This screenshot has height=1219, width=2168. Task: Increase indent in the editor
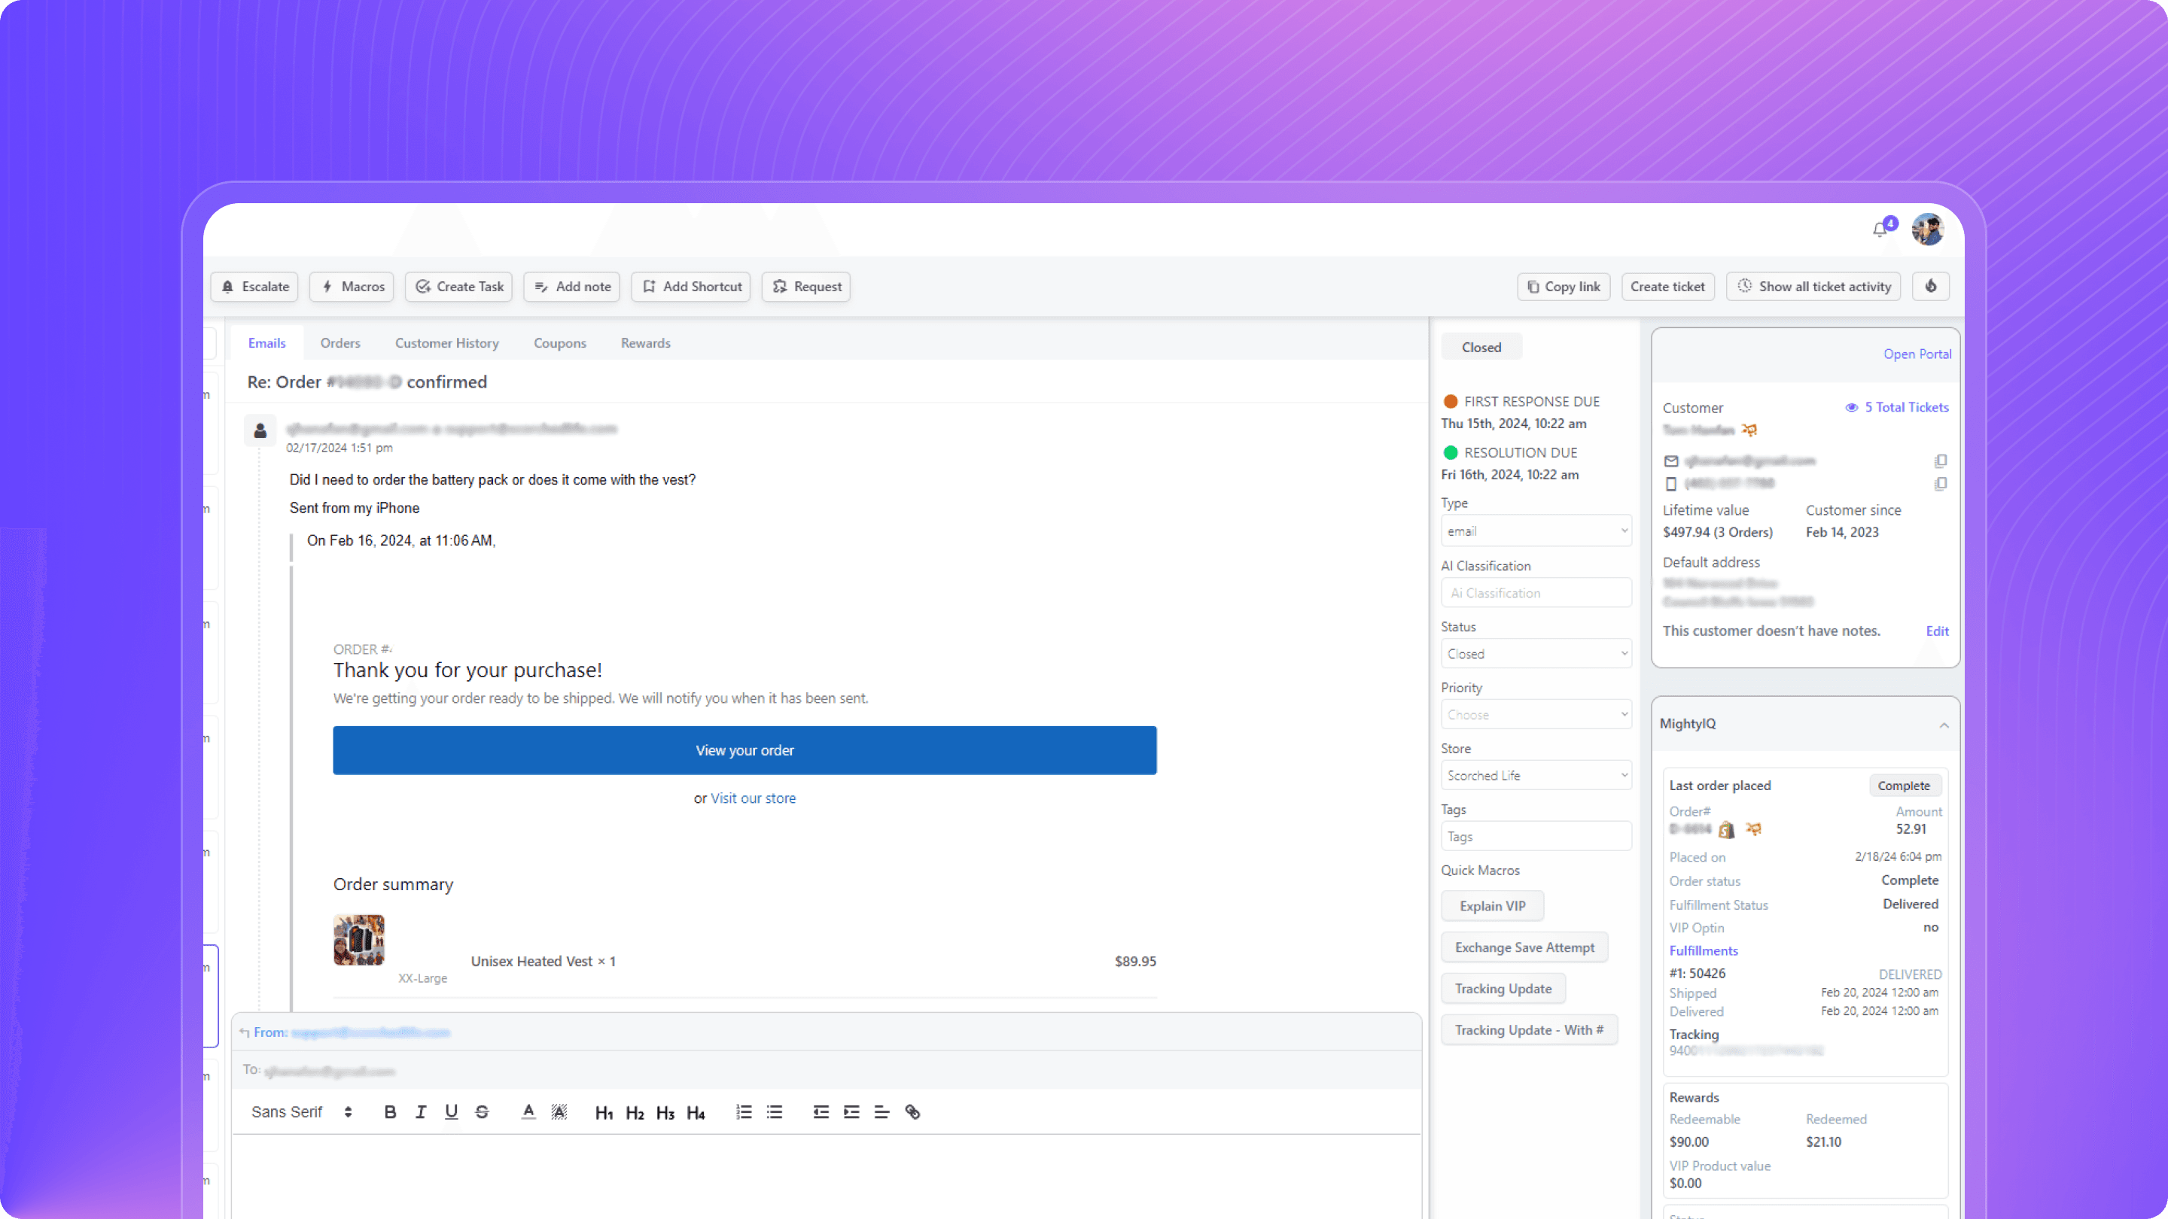[851, 1112]
